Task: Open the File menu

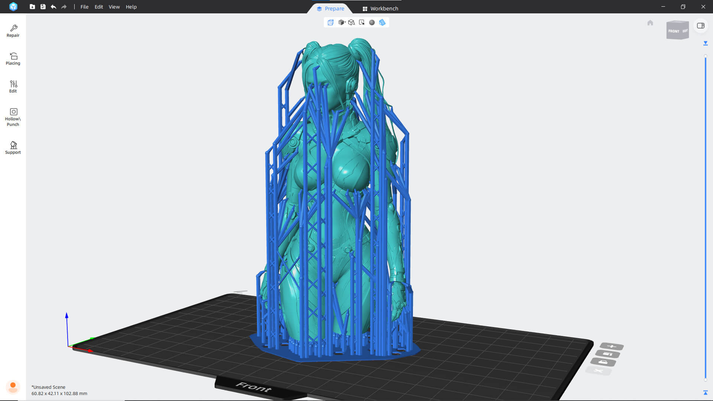Action: point(84,7)
